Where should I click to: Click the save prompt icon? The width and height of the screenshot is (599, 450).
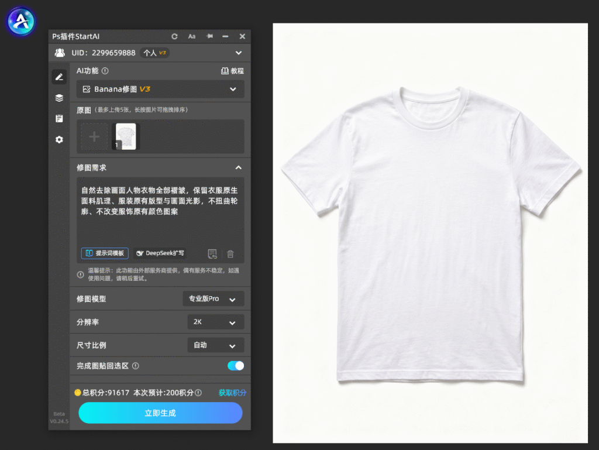click(212, 253)
